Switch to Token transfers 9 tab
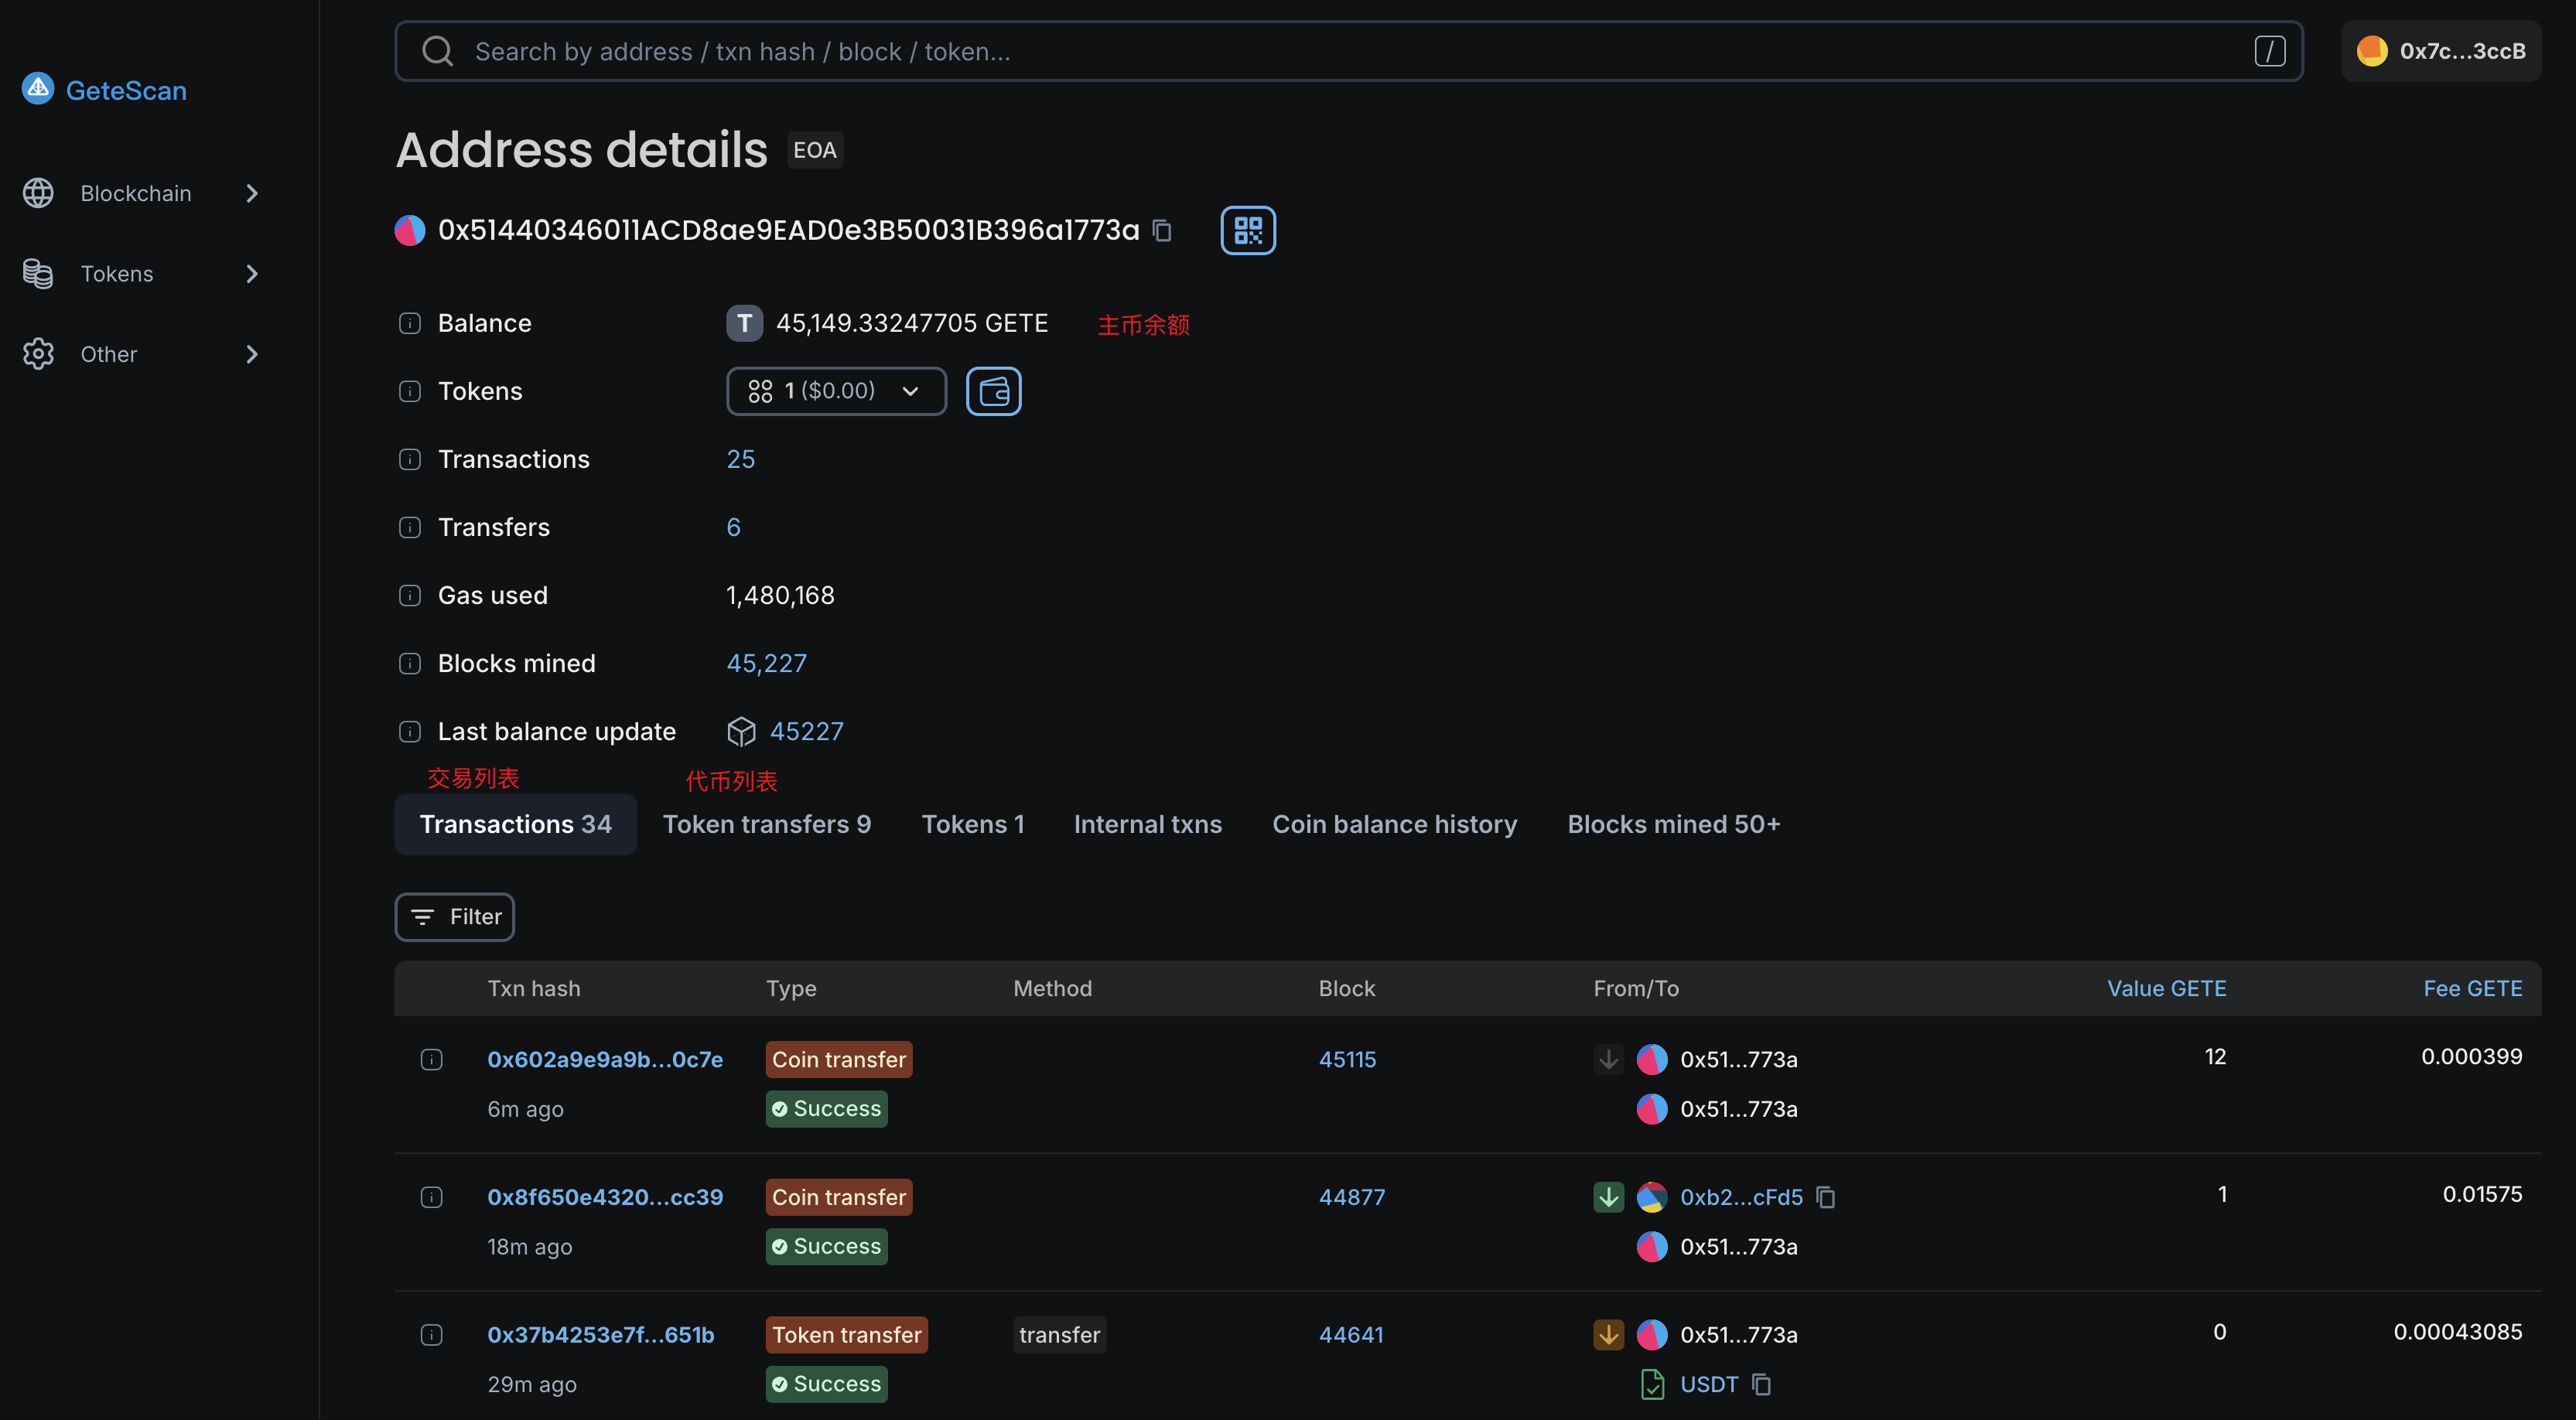The width and height of the screenshot is (2576, 1420). (x=766, y=824)
